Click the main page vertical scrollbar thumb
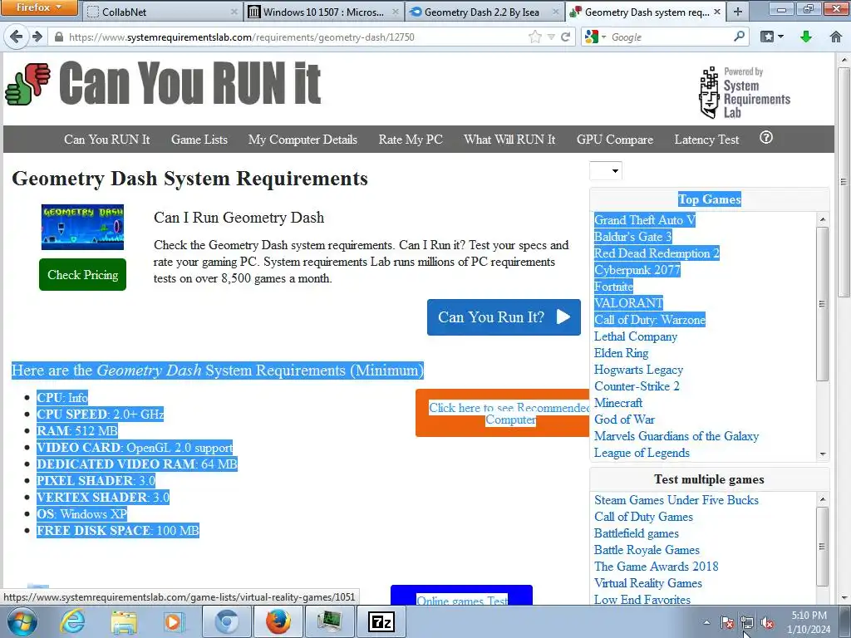This screenshot has height=638, width=851. (x=844, y=181)
